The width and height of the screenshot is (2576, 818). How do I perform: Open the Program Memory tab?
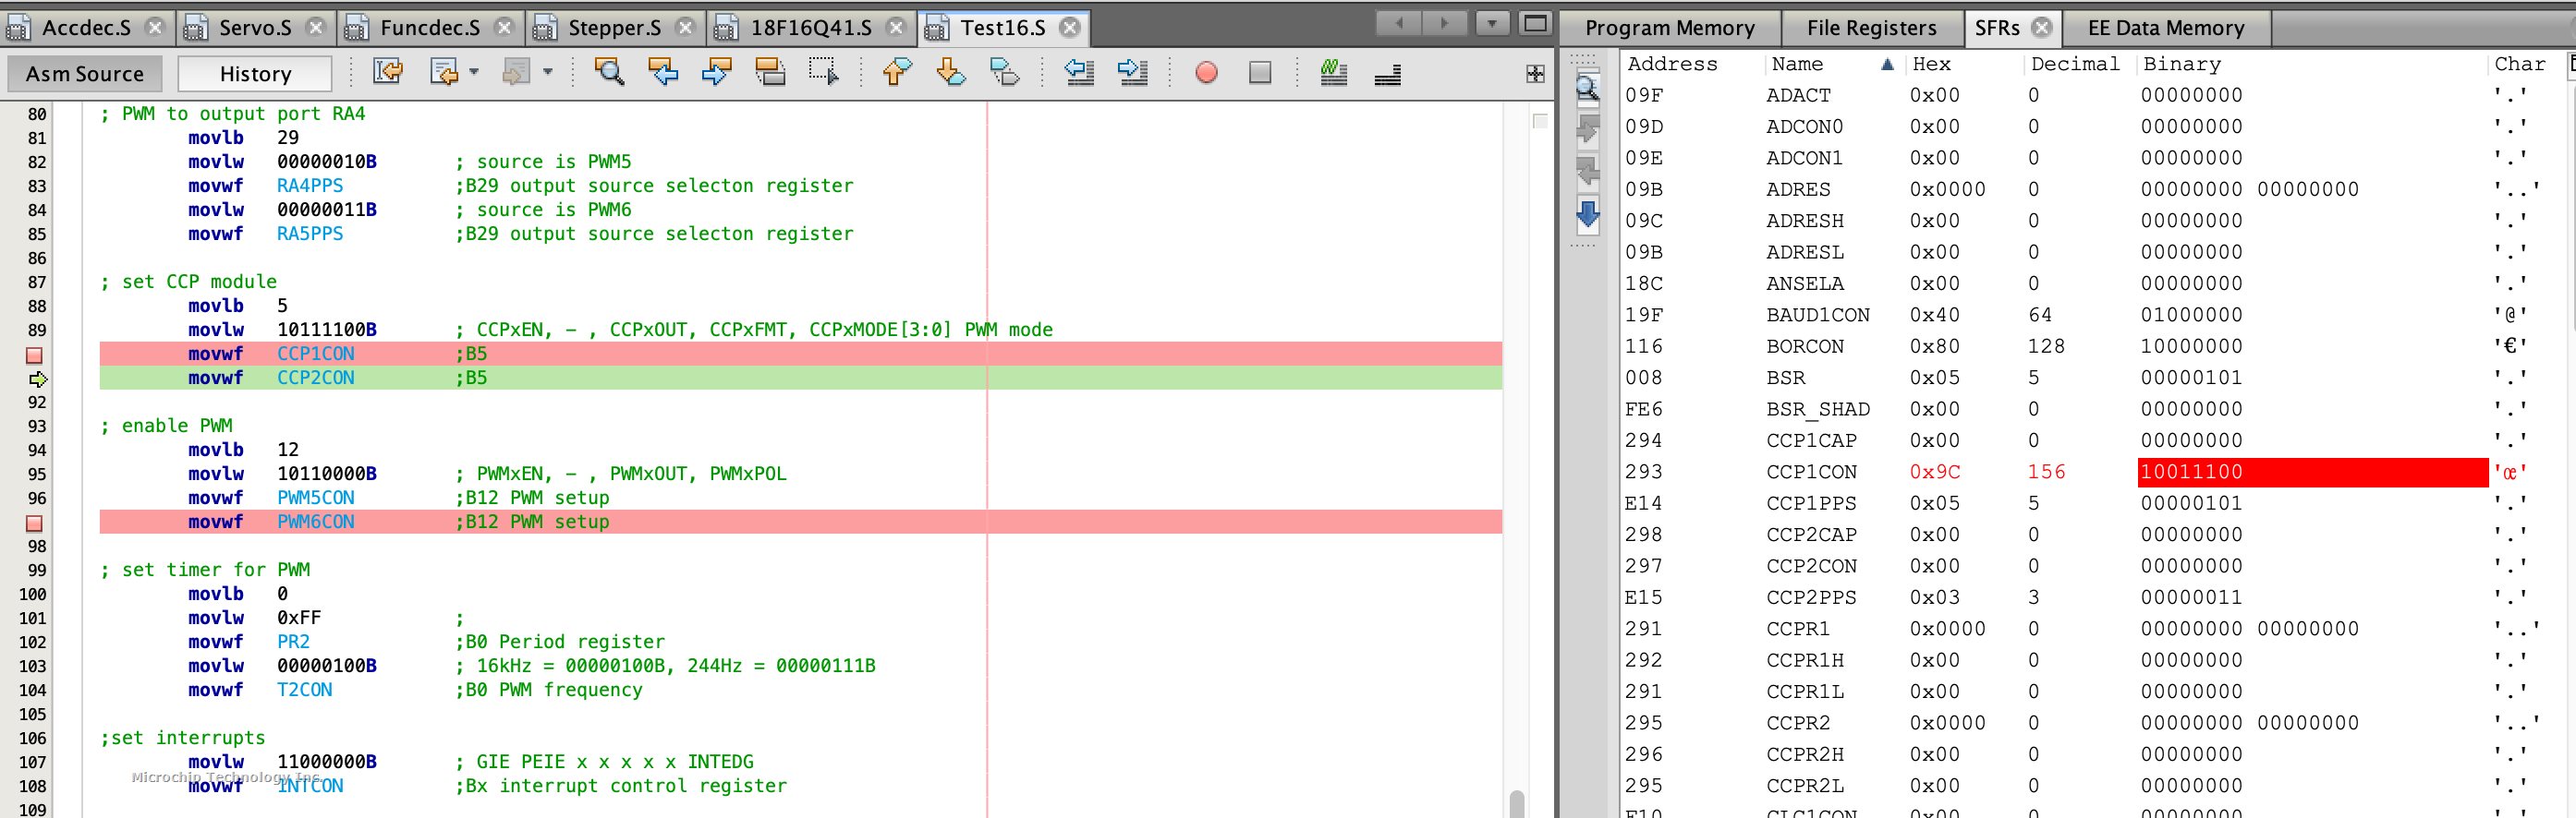click(1669, 28)
